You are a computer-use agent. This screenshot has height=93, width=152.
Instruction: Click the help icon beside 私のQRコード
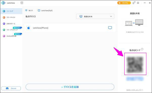pyautogui.click(x=142, y=49)
